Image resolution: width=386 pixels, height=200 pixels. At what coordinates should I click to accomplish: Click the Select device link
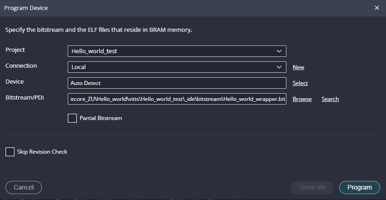point(300,83)
